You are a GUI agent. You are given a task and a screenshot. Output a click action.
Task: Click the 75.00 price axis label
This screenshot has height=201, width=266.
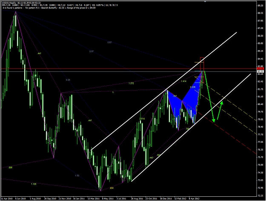click(260, 165)
